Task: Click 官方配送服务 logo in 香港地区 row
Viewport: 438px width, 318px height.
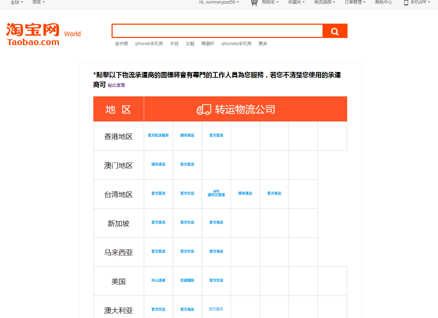Action: click(158, 135)
